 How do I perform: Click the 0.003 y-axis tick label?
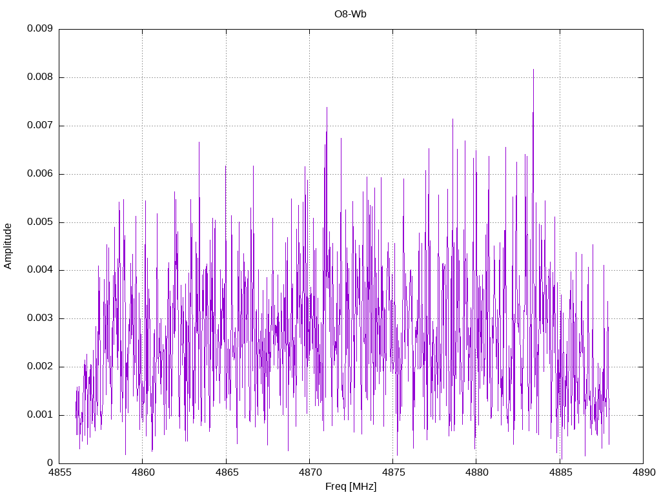click(x=40, y=318)
